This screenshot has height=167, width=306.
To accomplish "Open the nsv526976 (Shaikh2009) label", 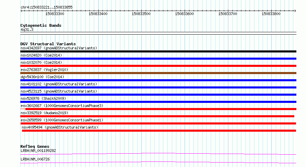I will [x=43, y=98].
